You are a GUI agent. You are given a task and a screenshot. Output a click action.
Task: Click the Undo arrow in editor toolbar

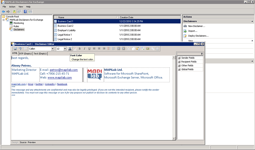[x=20, y=49]
